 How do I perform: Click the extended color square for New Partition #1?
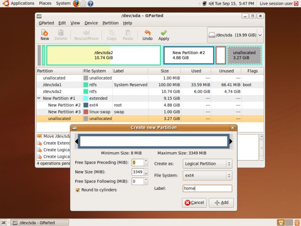86,98
